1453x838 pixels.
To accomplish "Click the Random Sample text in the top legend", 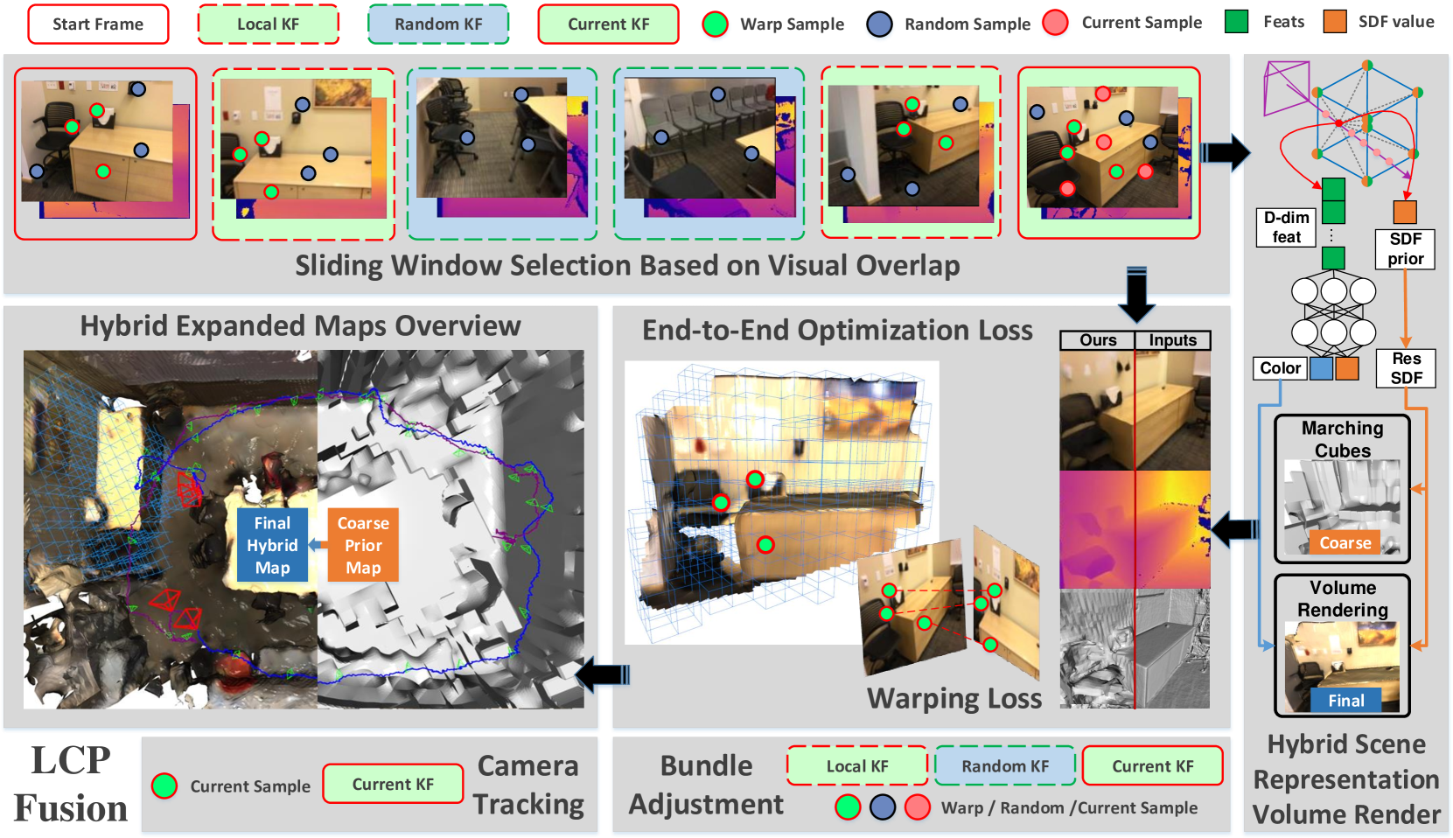I will [968, 24].
